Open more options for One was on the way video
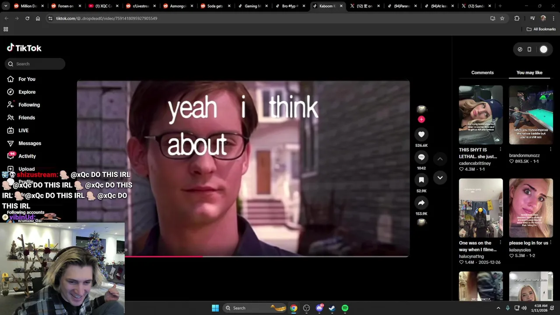 500,243
